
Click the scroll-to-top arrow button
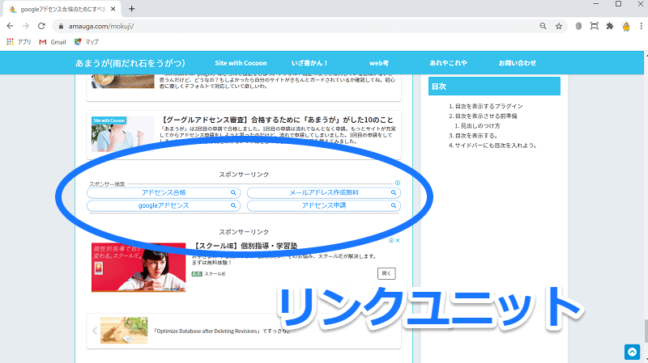632,352
